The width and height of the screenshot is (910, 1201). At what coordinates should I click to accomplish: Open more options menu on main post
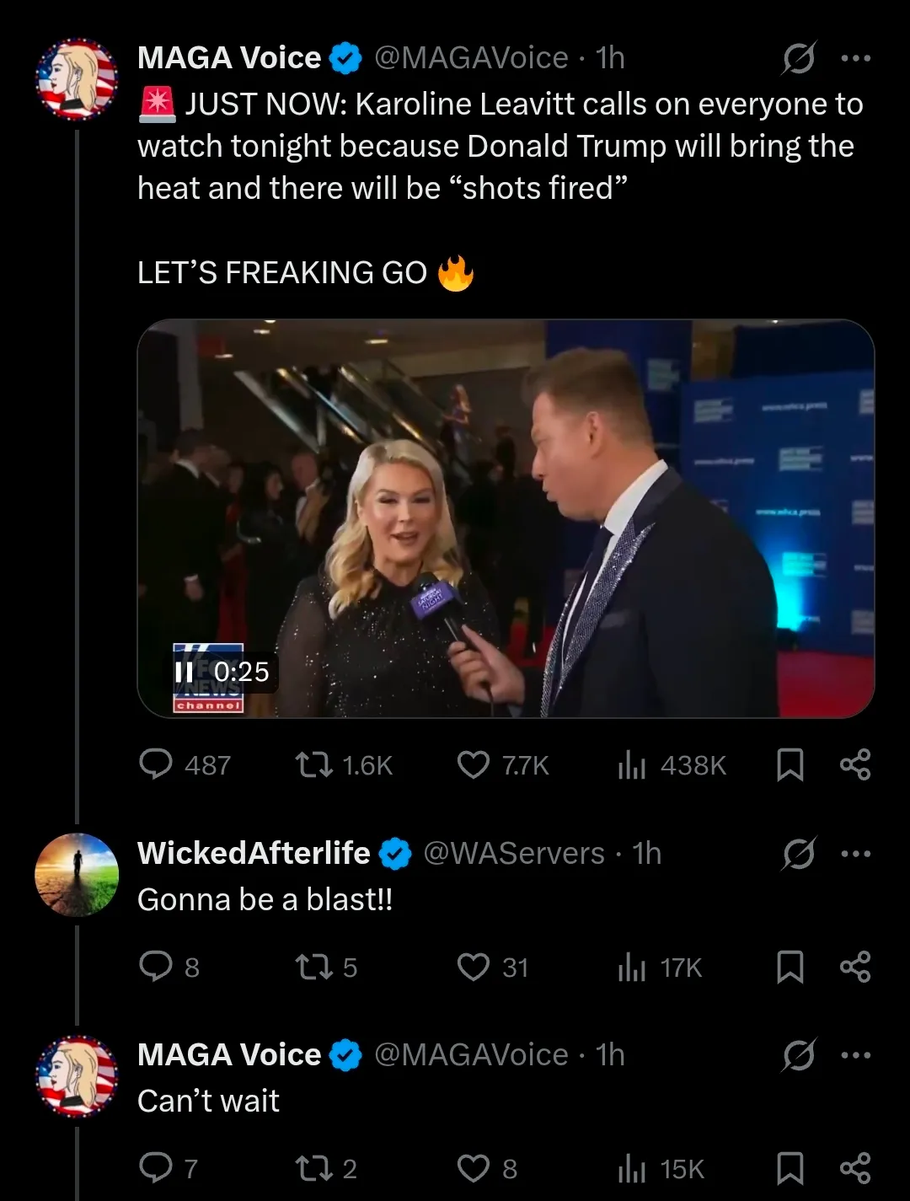point(856,58)
